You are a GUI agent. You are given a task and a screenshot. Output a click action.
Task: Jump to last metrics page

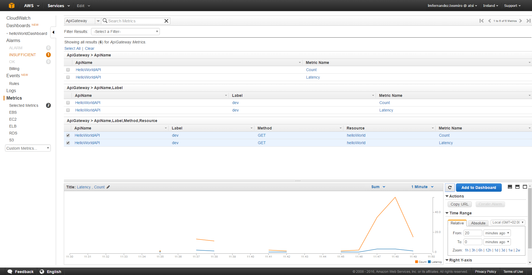click(x=528, y=21)
